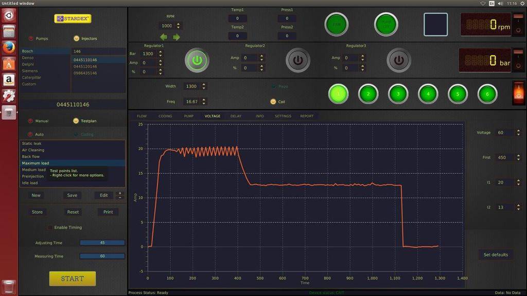Launch Firefox from the dock
Viewport: 527px width, 296px height.
[9, 48]
